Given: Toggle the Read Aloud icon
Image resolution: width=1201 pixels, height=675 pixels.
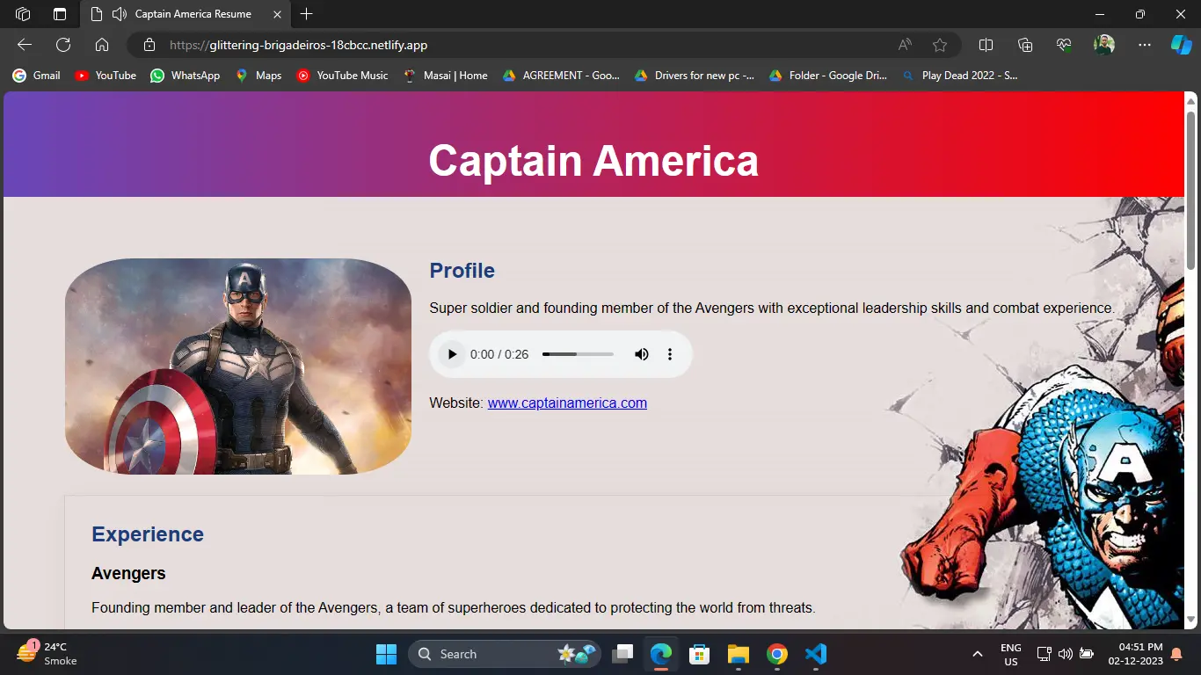Looking at the screenshot, I should [905, 45].
